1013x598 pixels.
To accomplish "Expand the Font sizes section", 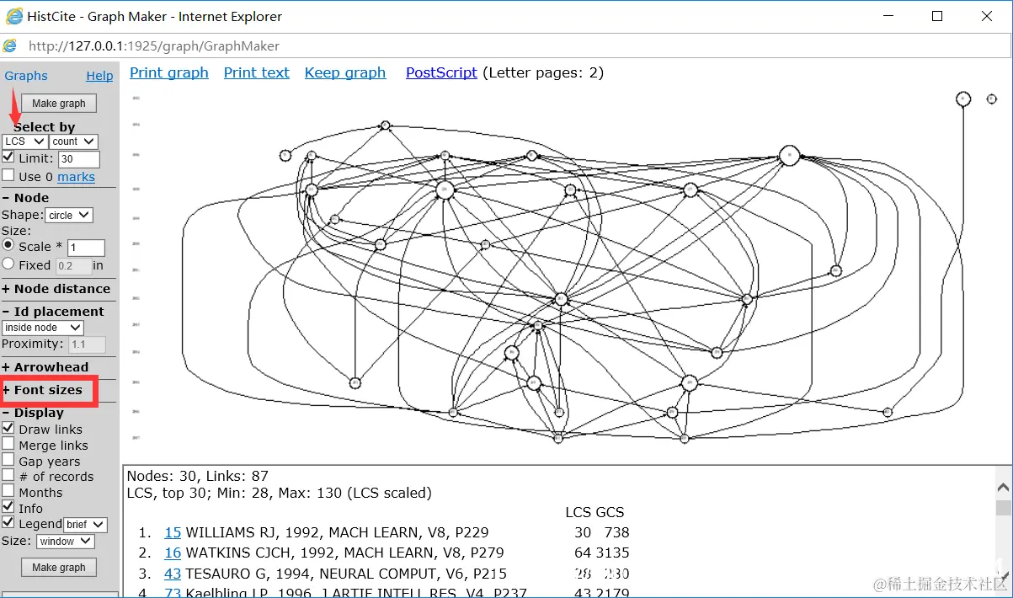I will (x=42, y=390).
